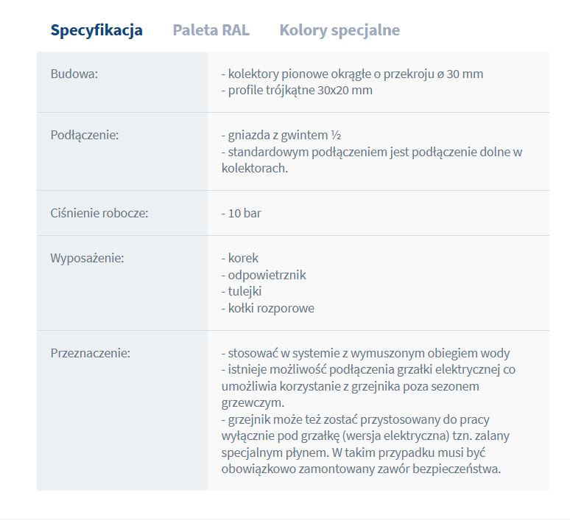The image size is (570, 521).
Task: Click the Ciśnienie robocze row label
Action: 99,213
